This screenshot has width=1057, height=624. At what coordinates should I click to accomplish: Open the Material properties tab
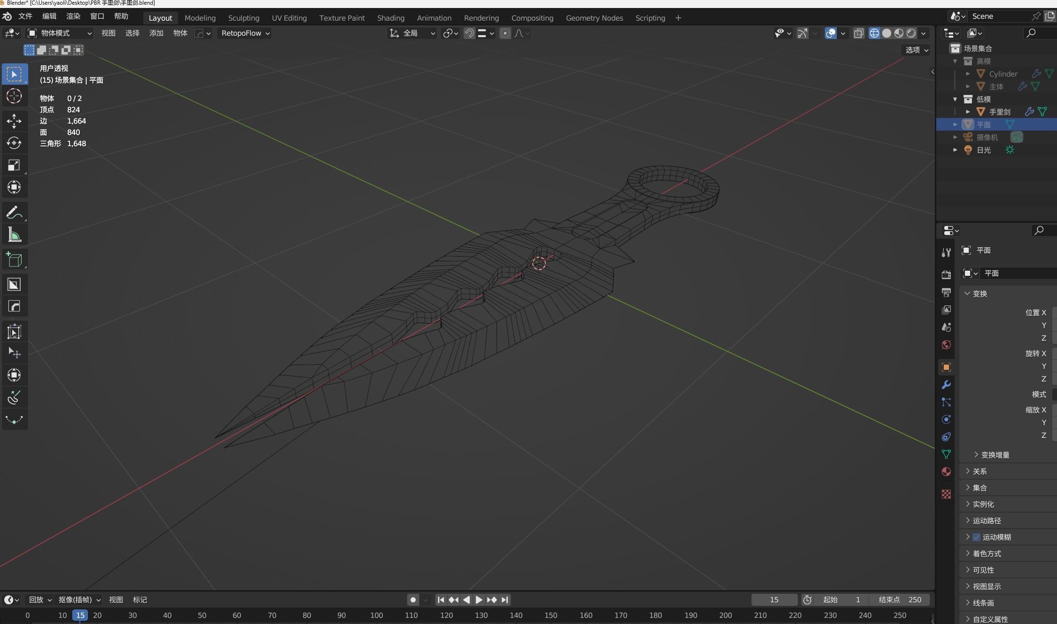(946, 472)
